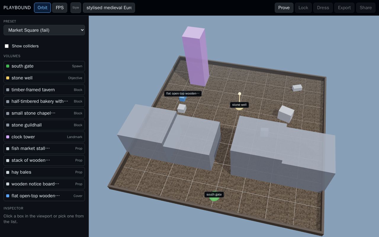Select the stone guildhall volume

44,125
